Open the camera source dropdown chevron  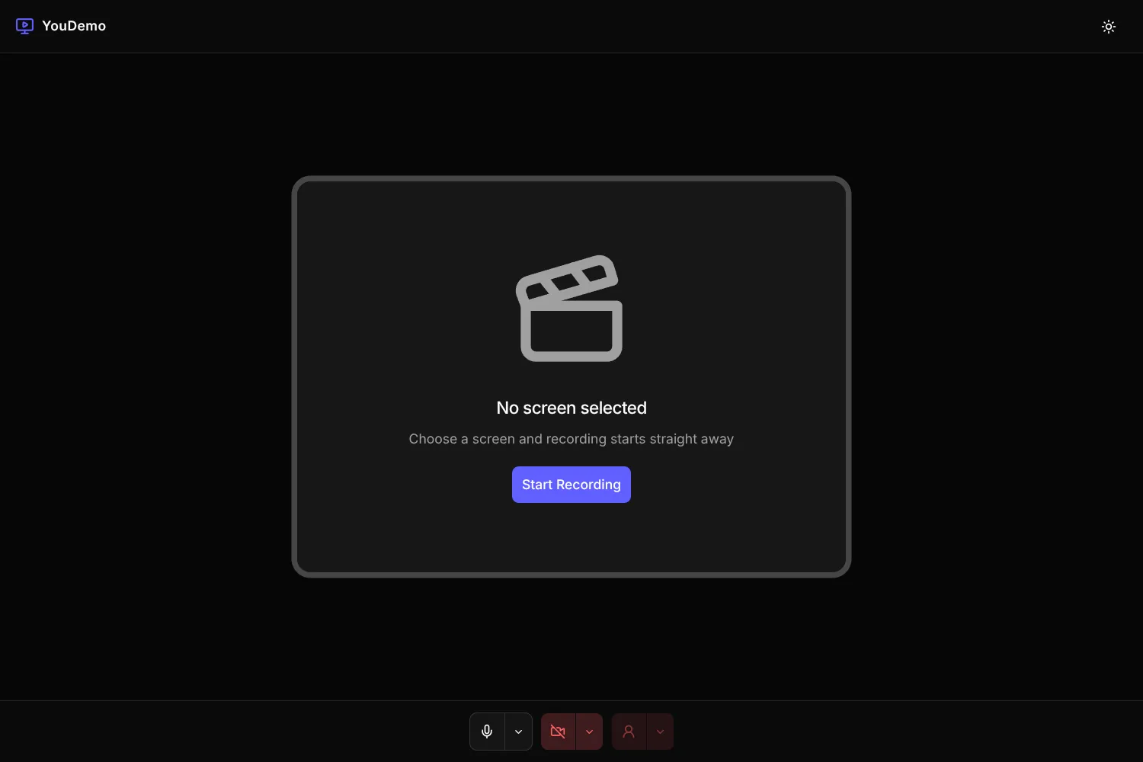(x=589, y=732)
